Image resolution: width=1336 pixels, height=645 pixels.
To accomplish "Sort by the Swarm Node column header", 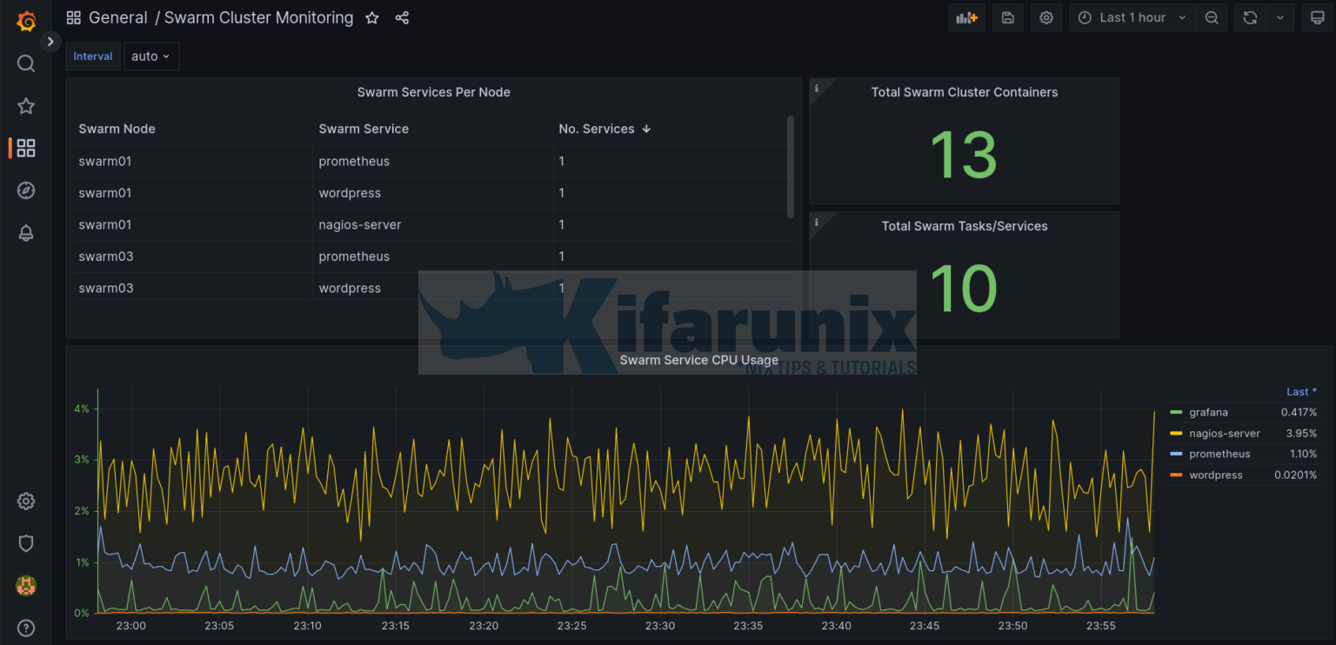I will pos(117,129).
